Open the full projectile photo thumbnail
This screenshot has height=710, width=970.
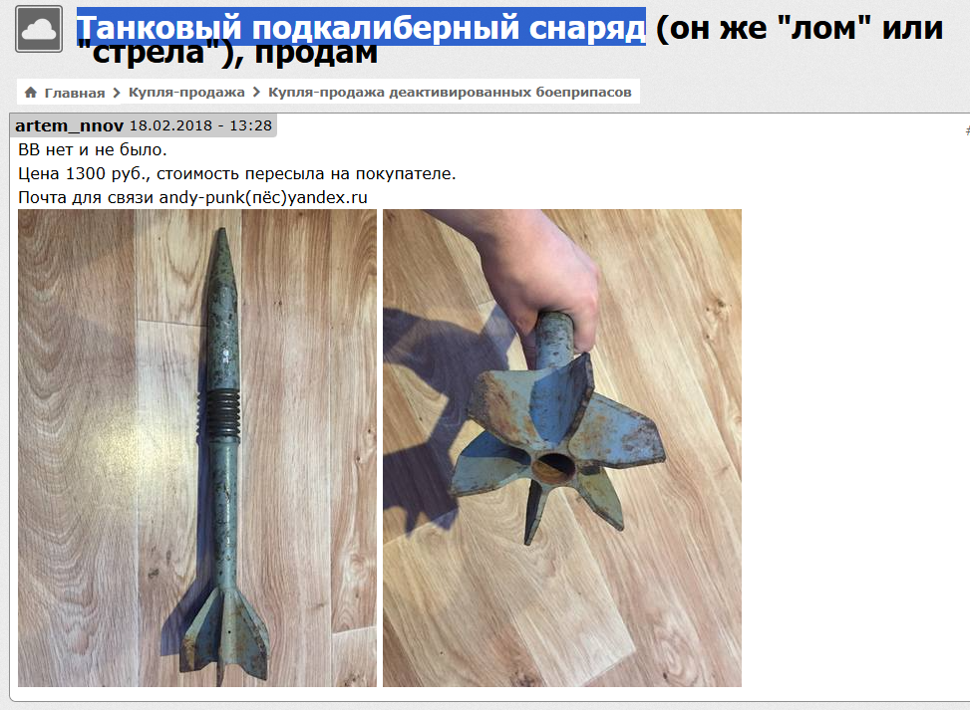click(196, 448)
